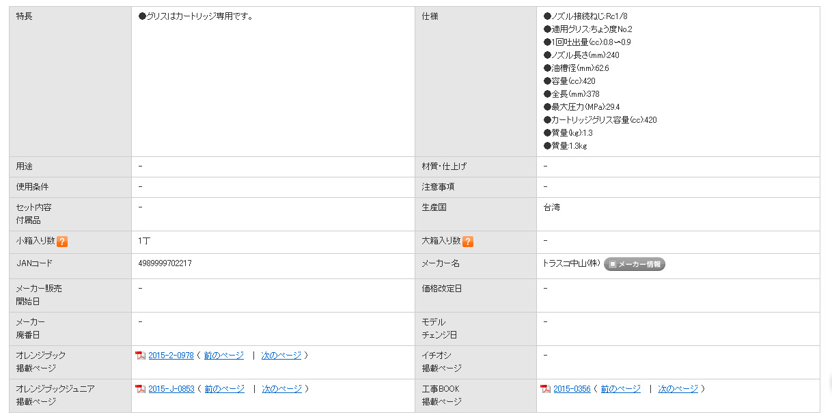The height and width of the screenshot is (419, 832).
Task: Open the 2015-2-0978 Orange Book page link
Action: [x=171, y=356]
